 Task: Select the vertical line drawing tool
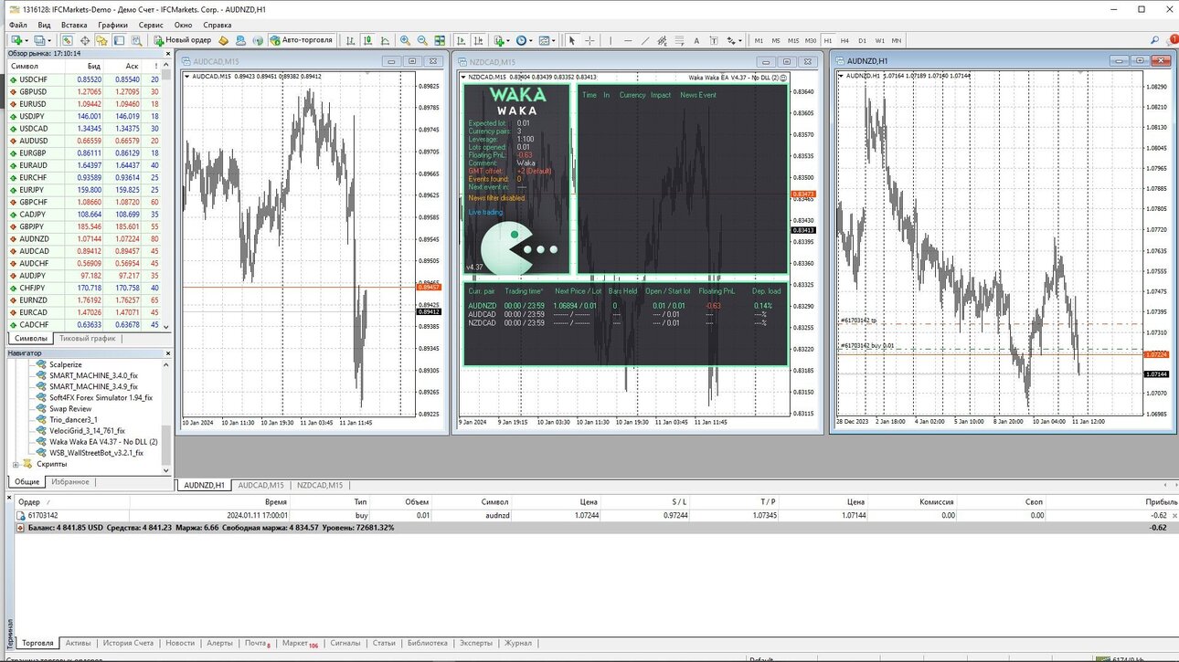(611, 40)
